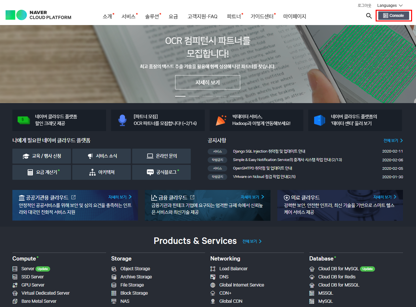
Task: Open the 공식블로그 button
Action: [x=161, y=172]
